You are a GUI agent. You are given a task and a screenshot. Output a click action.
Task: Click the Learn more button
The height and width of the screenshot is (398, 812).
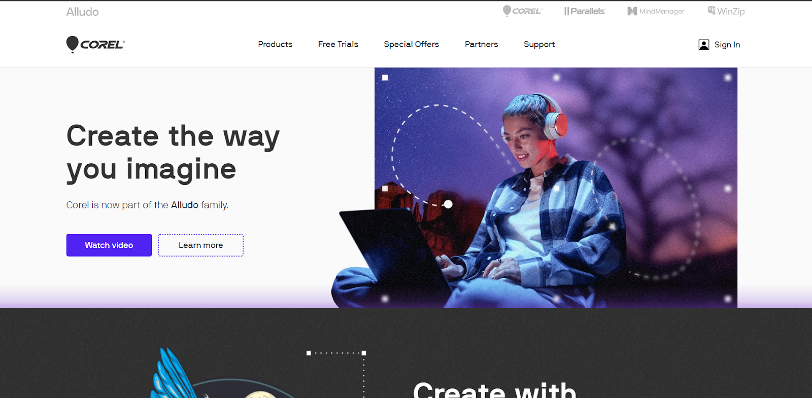[x=200, y=245]
